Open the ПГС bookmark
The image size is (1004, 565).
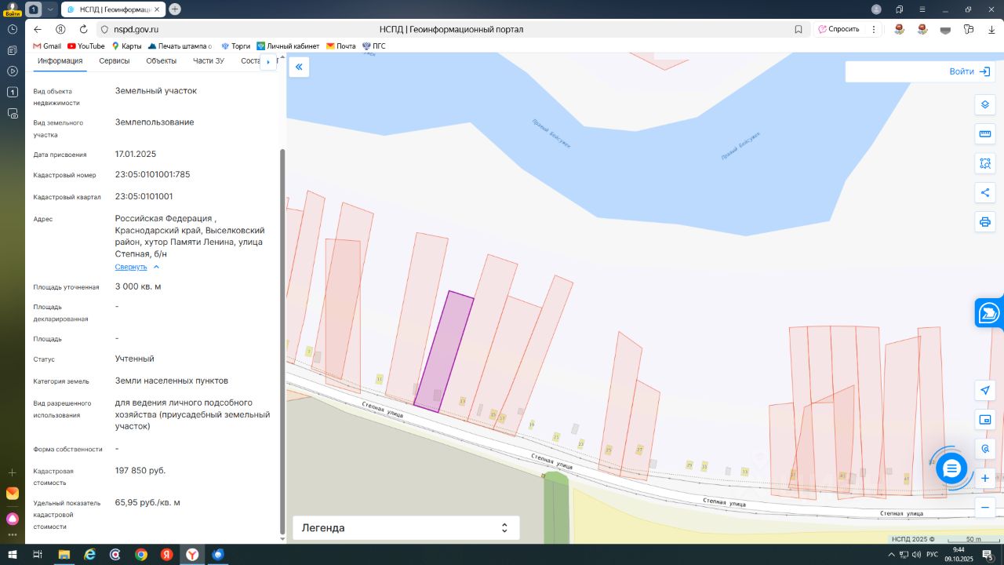374,46
